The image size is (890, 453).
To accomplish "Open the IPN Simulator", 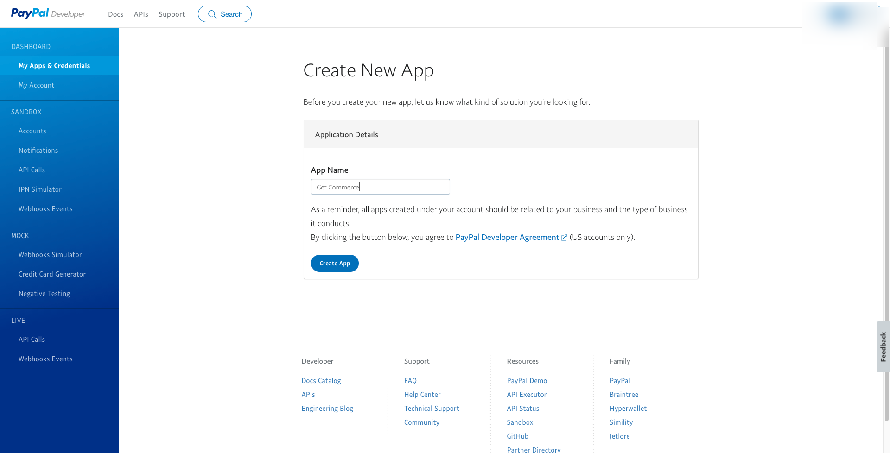I will point(40,189).
